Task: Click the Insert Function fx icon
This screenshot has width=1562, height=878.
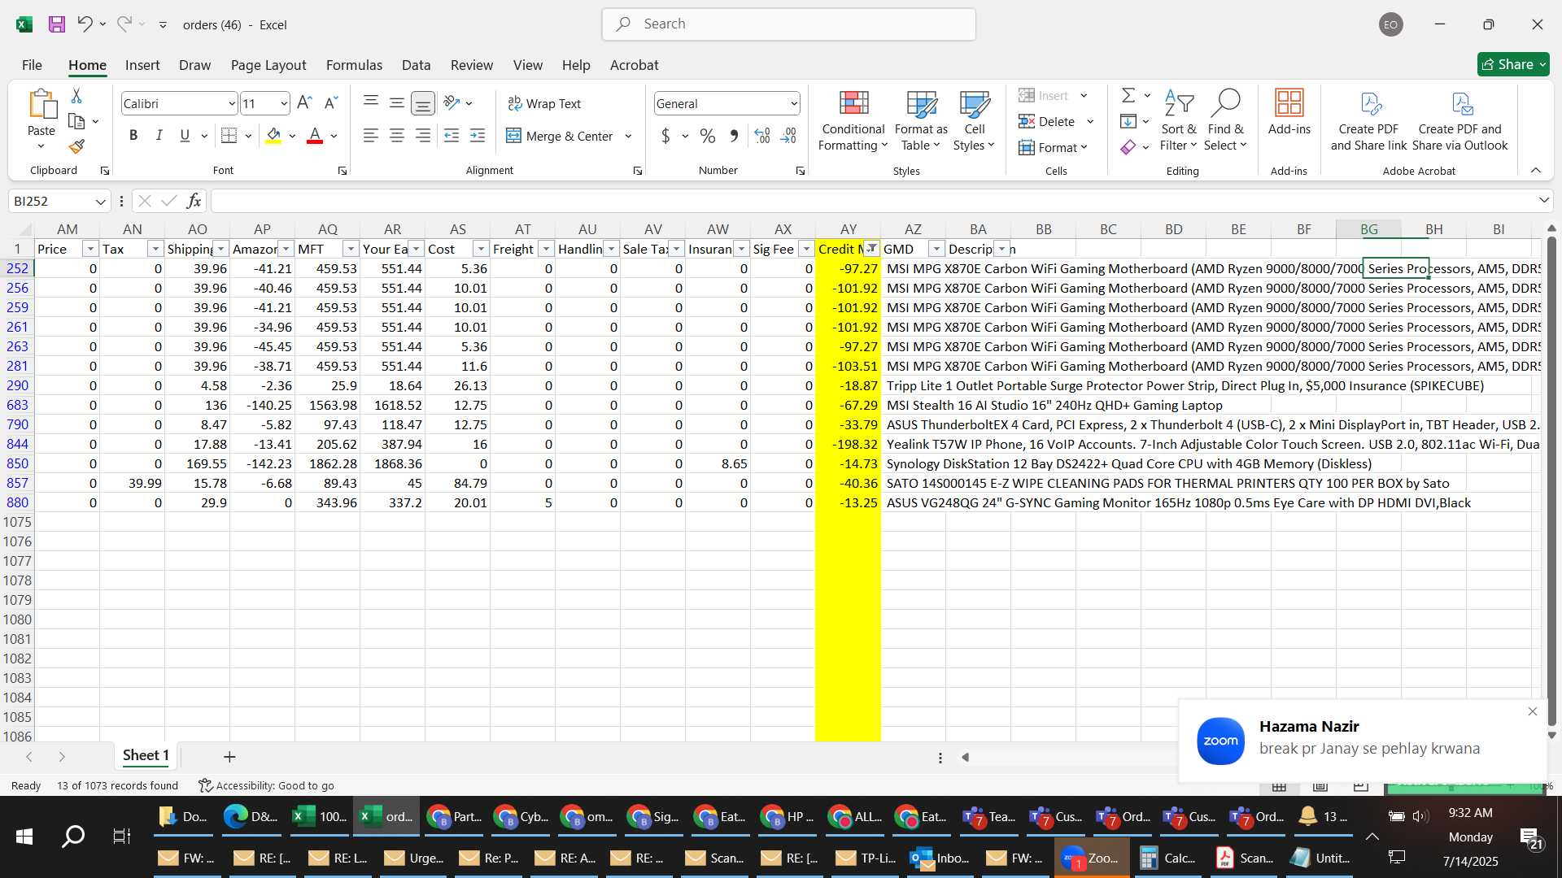Action: coord(194,201)
